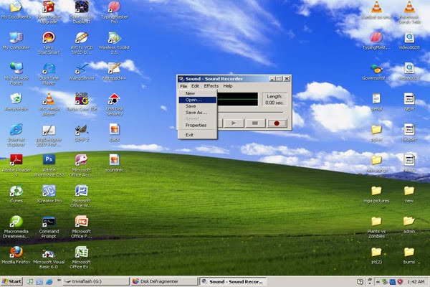The width and height of the screenshot is (430, 287).
Task: Click the Sound Recorder position slider track
Action: 250,113
